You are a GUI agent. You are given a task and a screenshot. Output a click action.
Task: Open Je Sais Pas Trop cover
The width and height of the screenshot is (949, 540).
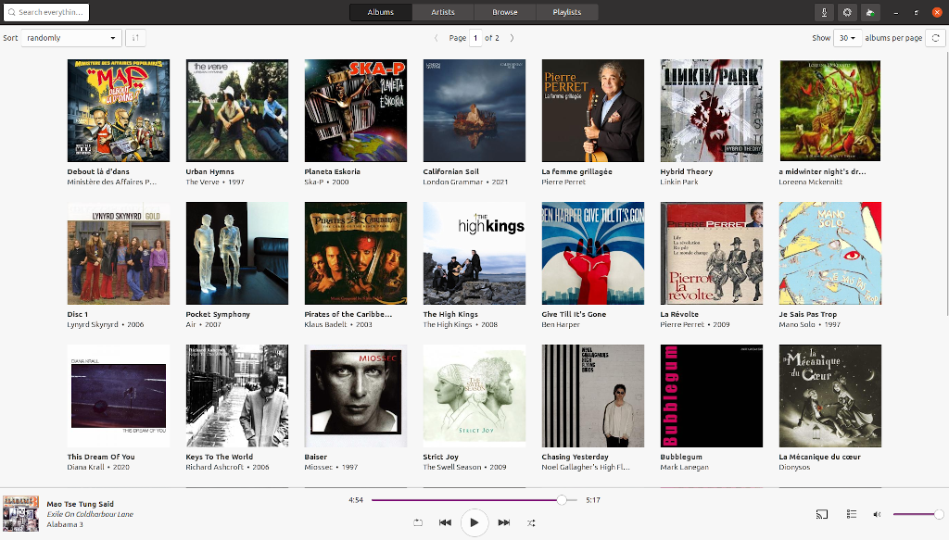(x=830, y=254)
